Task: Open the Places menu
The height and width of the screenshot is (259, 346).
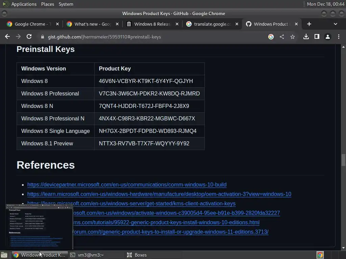Action: (x=47, y=4)
